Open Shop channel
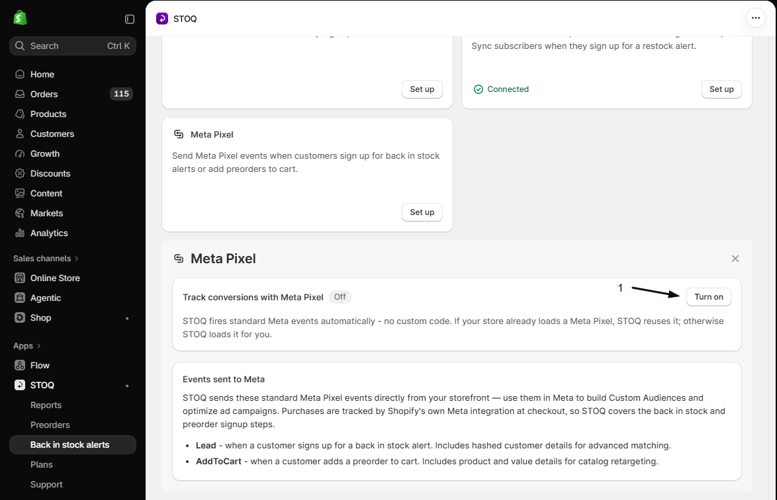 point(73,317)
